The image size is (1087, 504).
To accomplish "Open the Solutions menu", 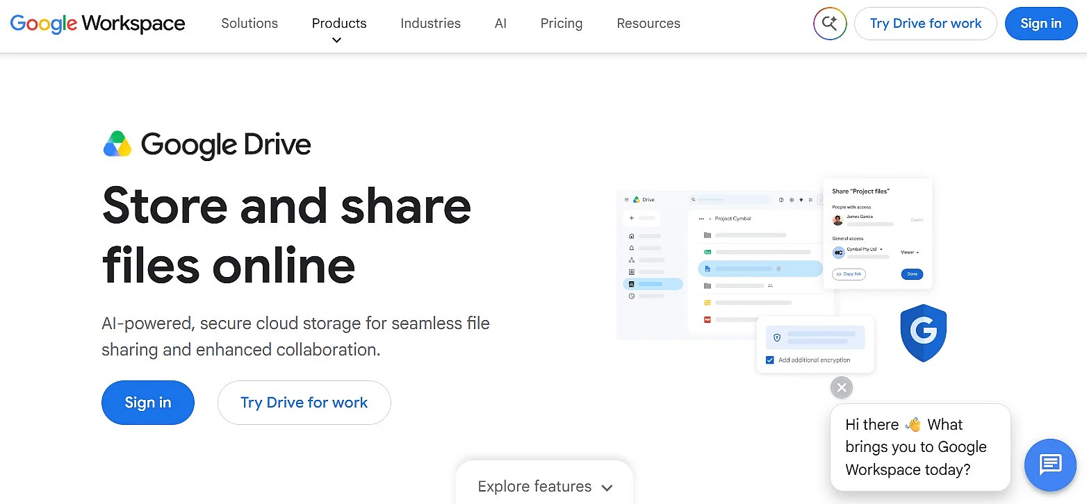I will (x=250, y=23).
